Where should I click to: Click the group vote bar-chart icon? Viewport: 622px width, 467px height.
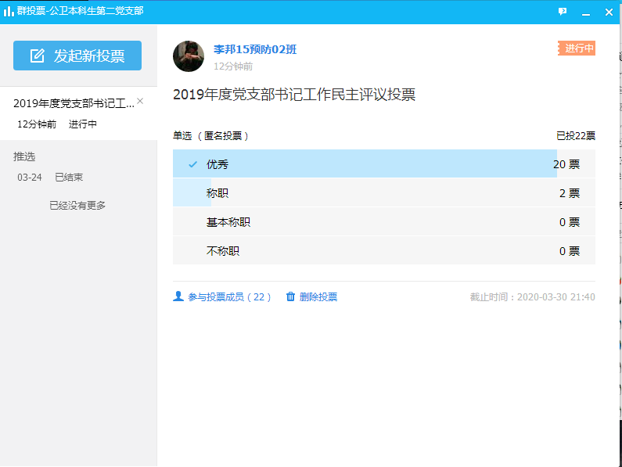(9, 11)
